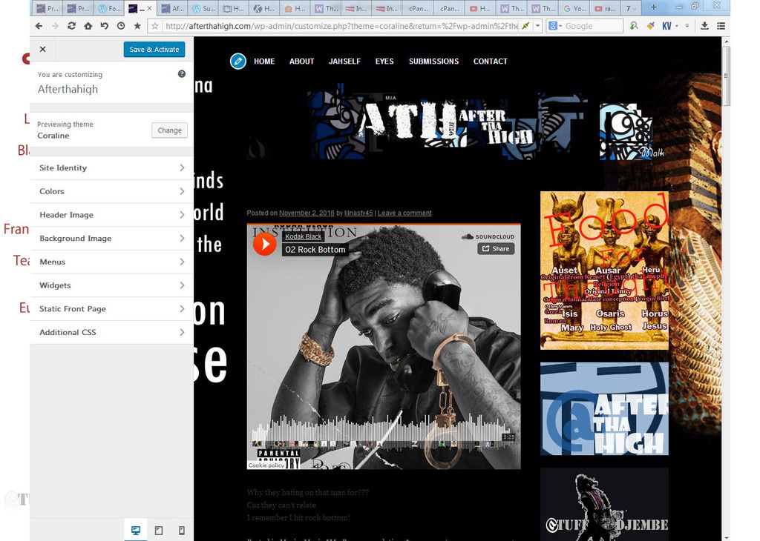The image size is (760, 541).
Task: Click the pencil edit shortcut beside the menu
Action: pos(237,62)
